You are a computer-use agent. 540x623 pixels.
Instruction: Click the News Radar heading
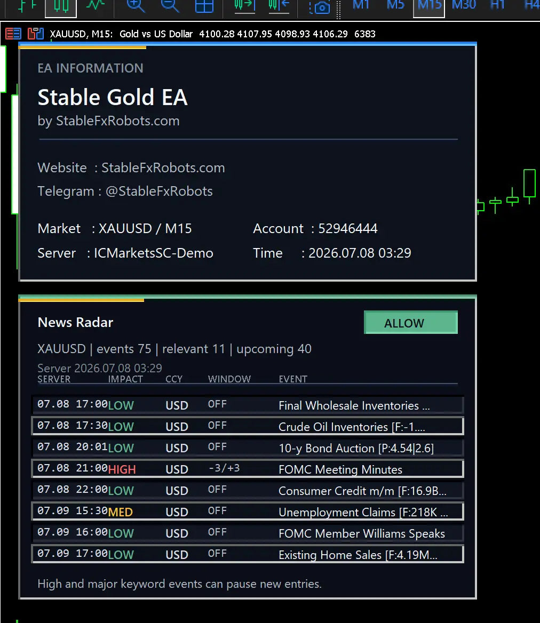[75, 322]
